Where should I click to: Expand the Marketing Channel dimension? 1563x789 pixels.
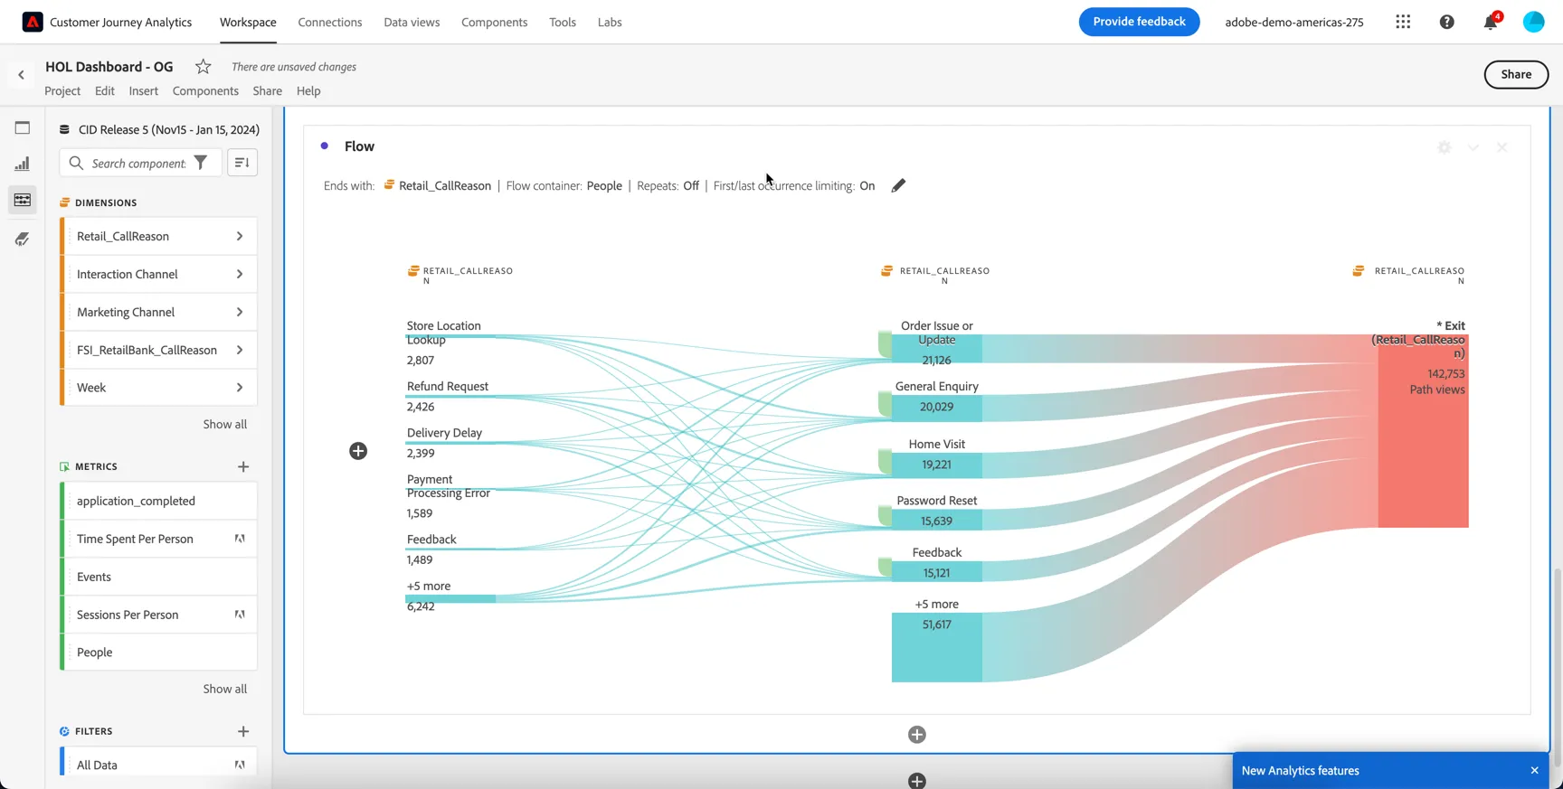[240, 312]
